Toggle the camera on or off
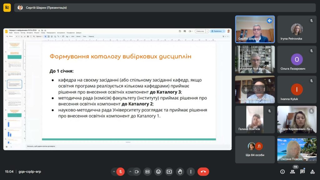Viewport: 320px width, 180px height. point(137,172)
